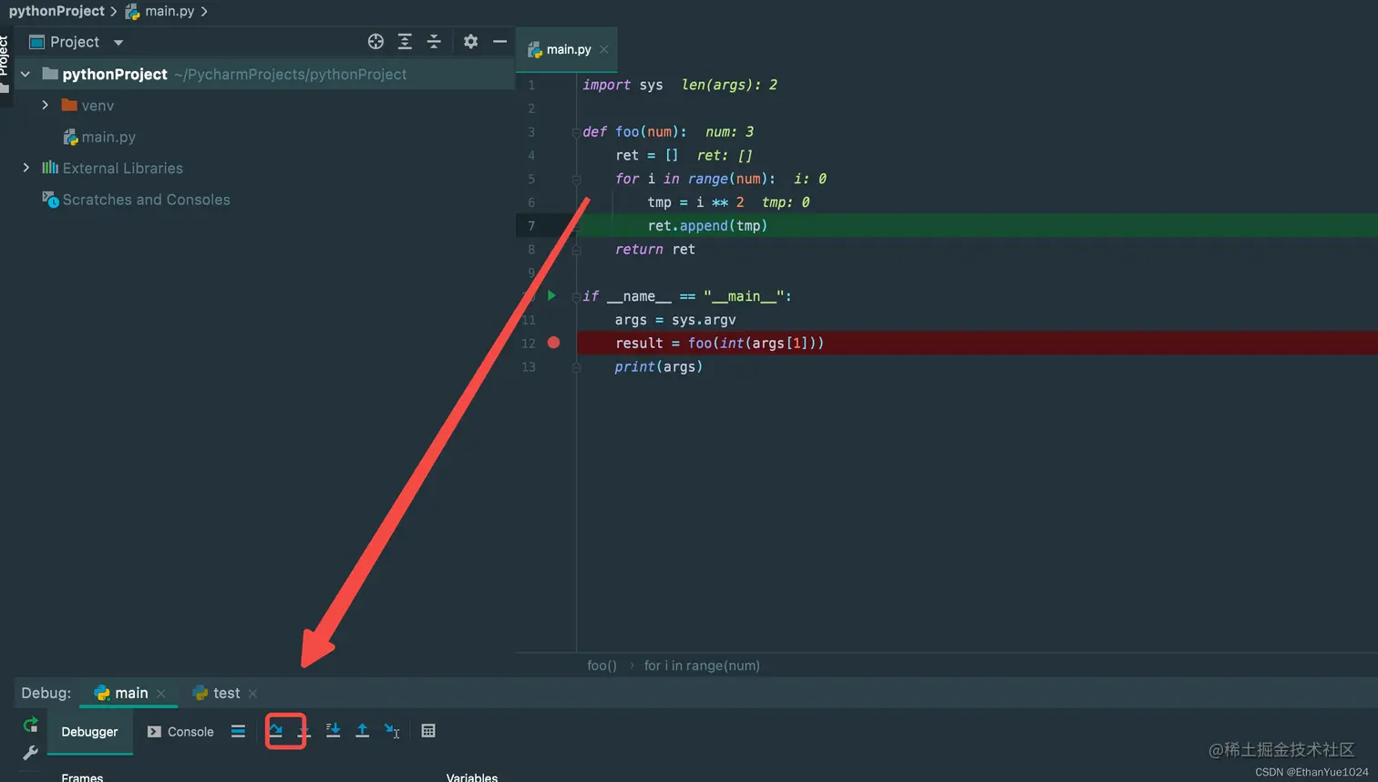Click Collapse All in Project panel
Viewport: 1378px width, 782px height.
(434, 41)
